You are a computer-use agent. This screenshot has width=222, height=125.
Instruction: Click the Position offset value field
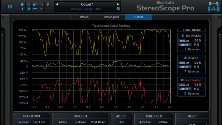point(191,67)
